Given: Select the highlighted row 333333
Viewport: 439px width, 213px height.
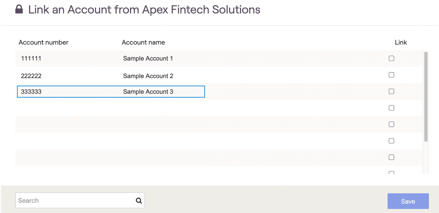Looking at the screenshot, I should (111, 91).
